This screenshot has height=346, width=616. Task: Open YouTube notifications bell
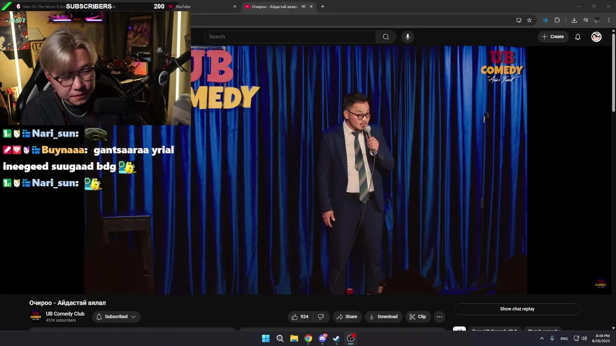click(578, 37)
